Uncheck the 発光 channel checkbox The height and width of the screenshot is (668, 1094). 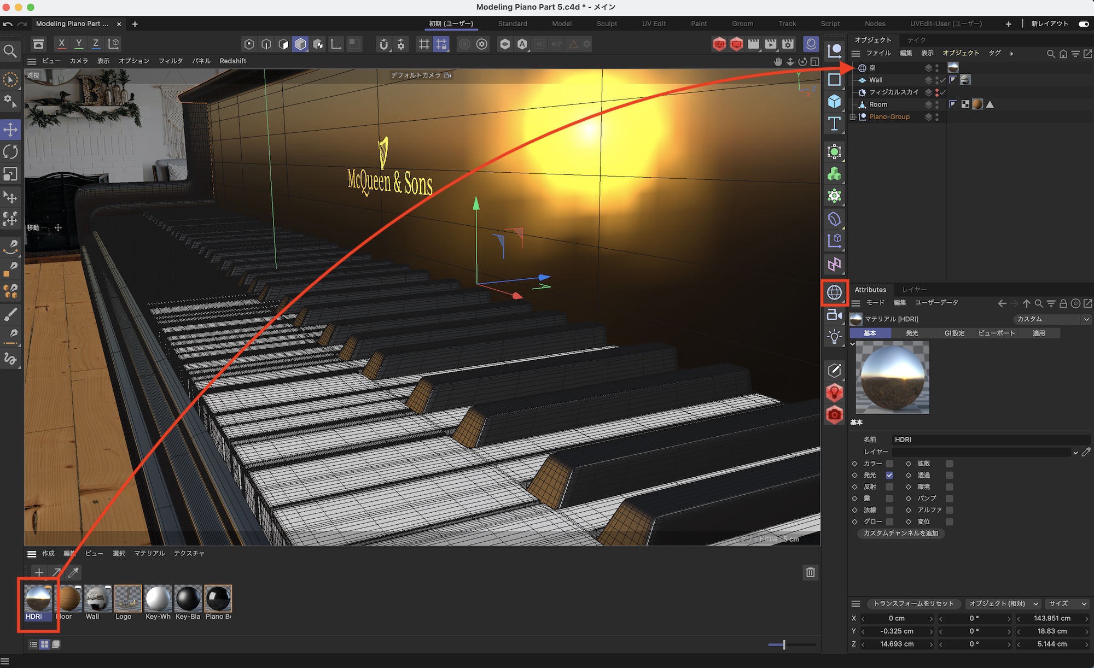889,475
